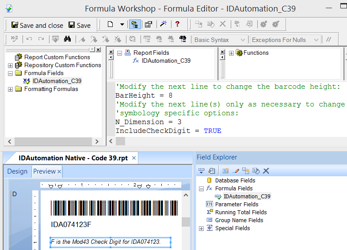347x250 pixels.
Task: Switch to the Design tab
Action: pos(17,171)
